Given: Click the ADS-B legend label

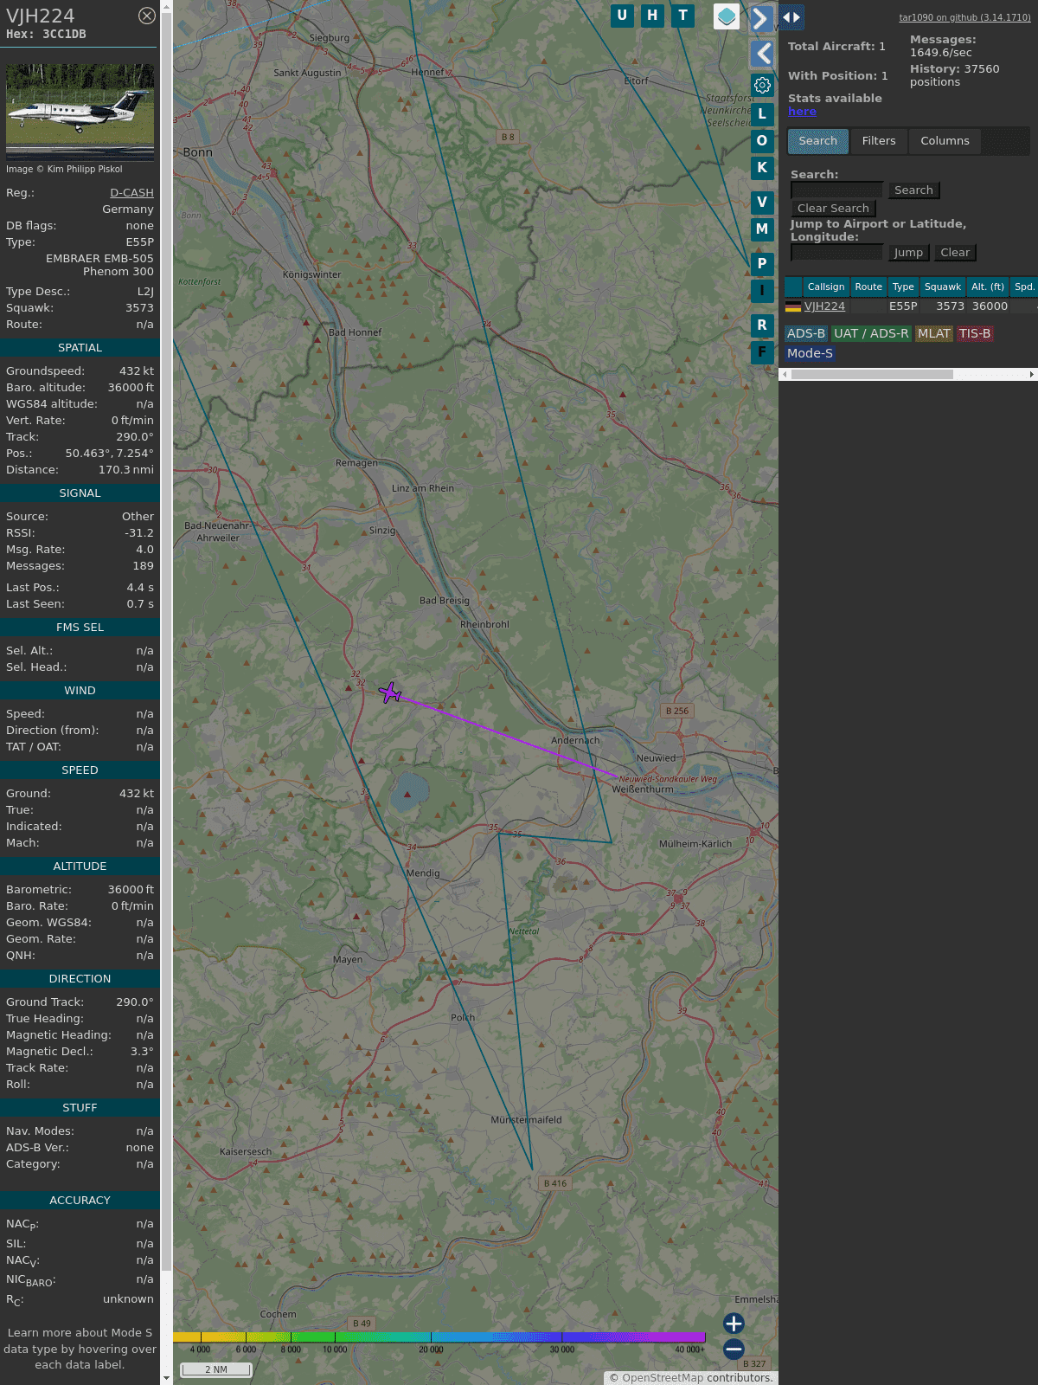Looking at the screenshot, I should click(x=806, y=334).
